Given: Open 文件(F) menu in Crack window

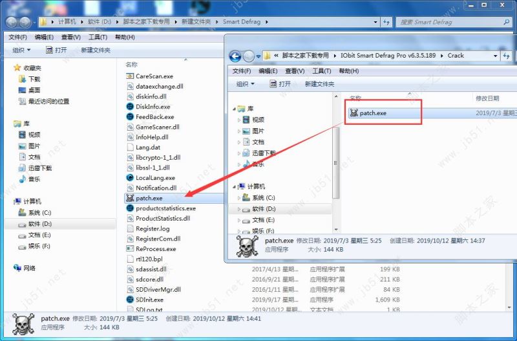Looking at the screenshot, I should 242,71.
